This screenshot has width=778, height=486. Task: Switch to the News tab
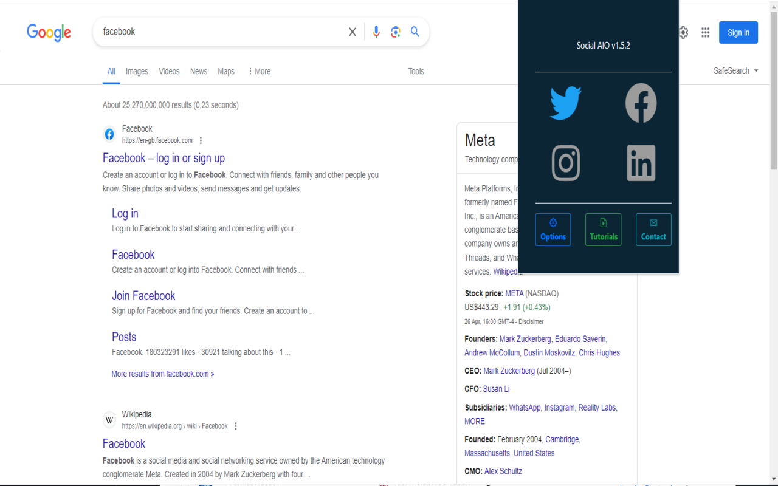199,71
